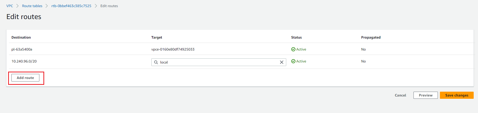Go to VPC breadcrumb link
Screen dimensions: 478x113
pos(10,6)
